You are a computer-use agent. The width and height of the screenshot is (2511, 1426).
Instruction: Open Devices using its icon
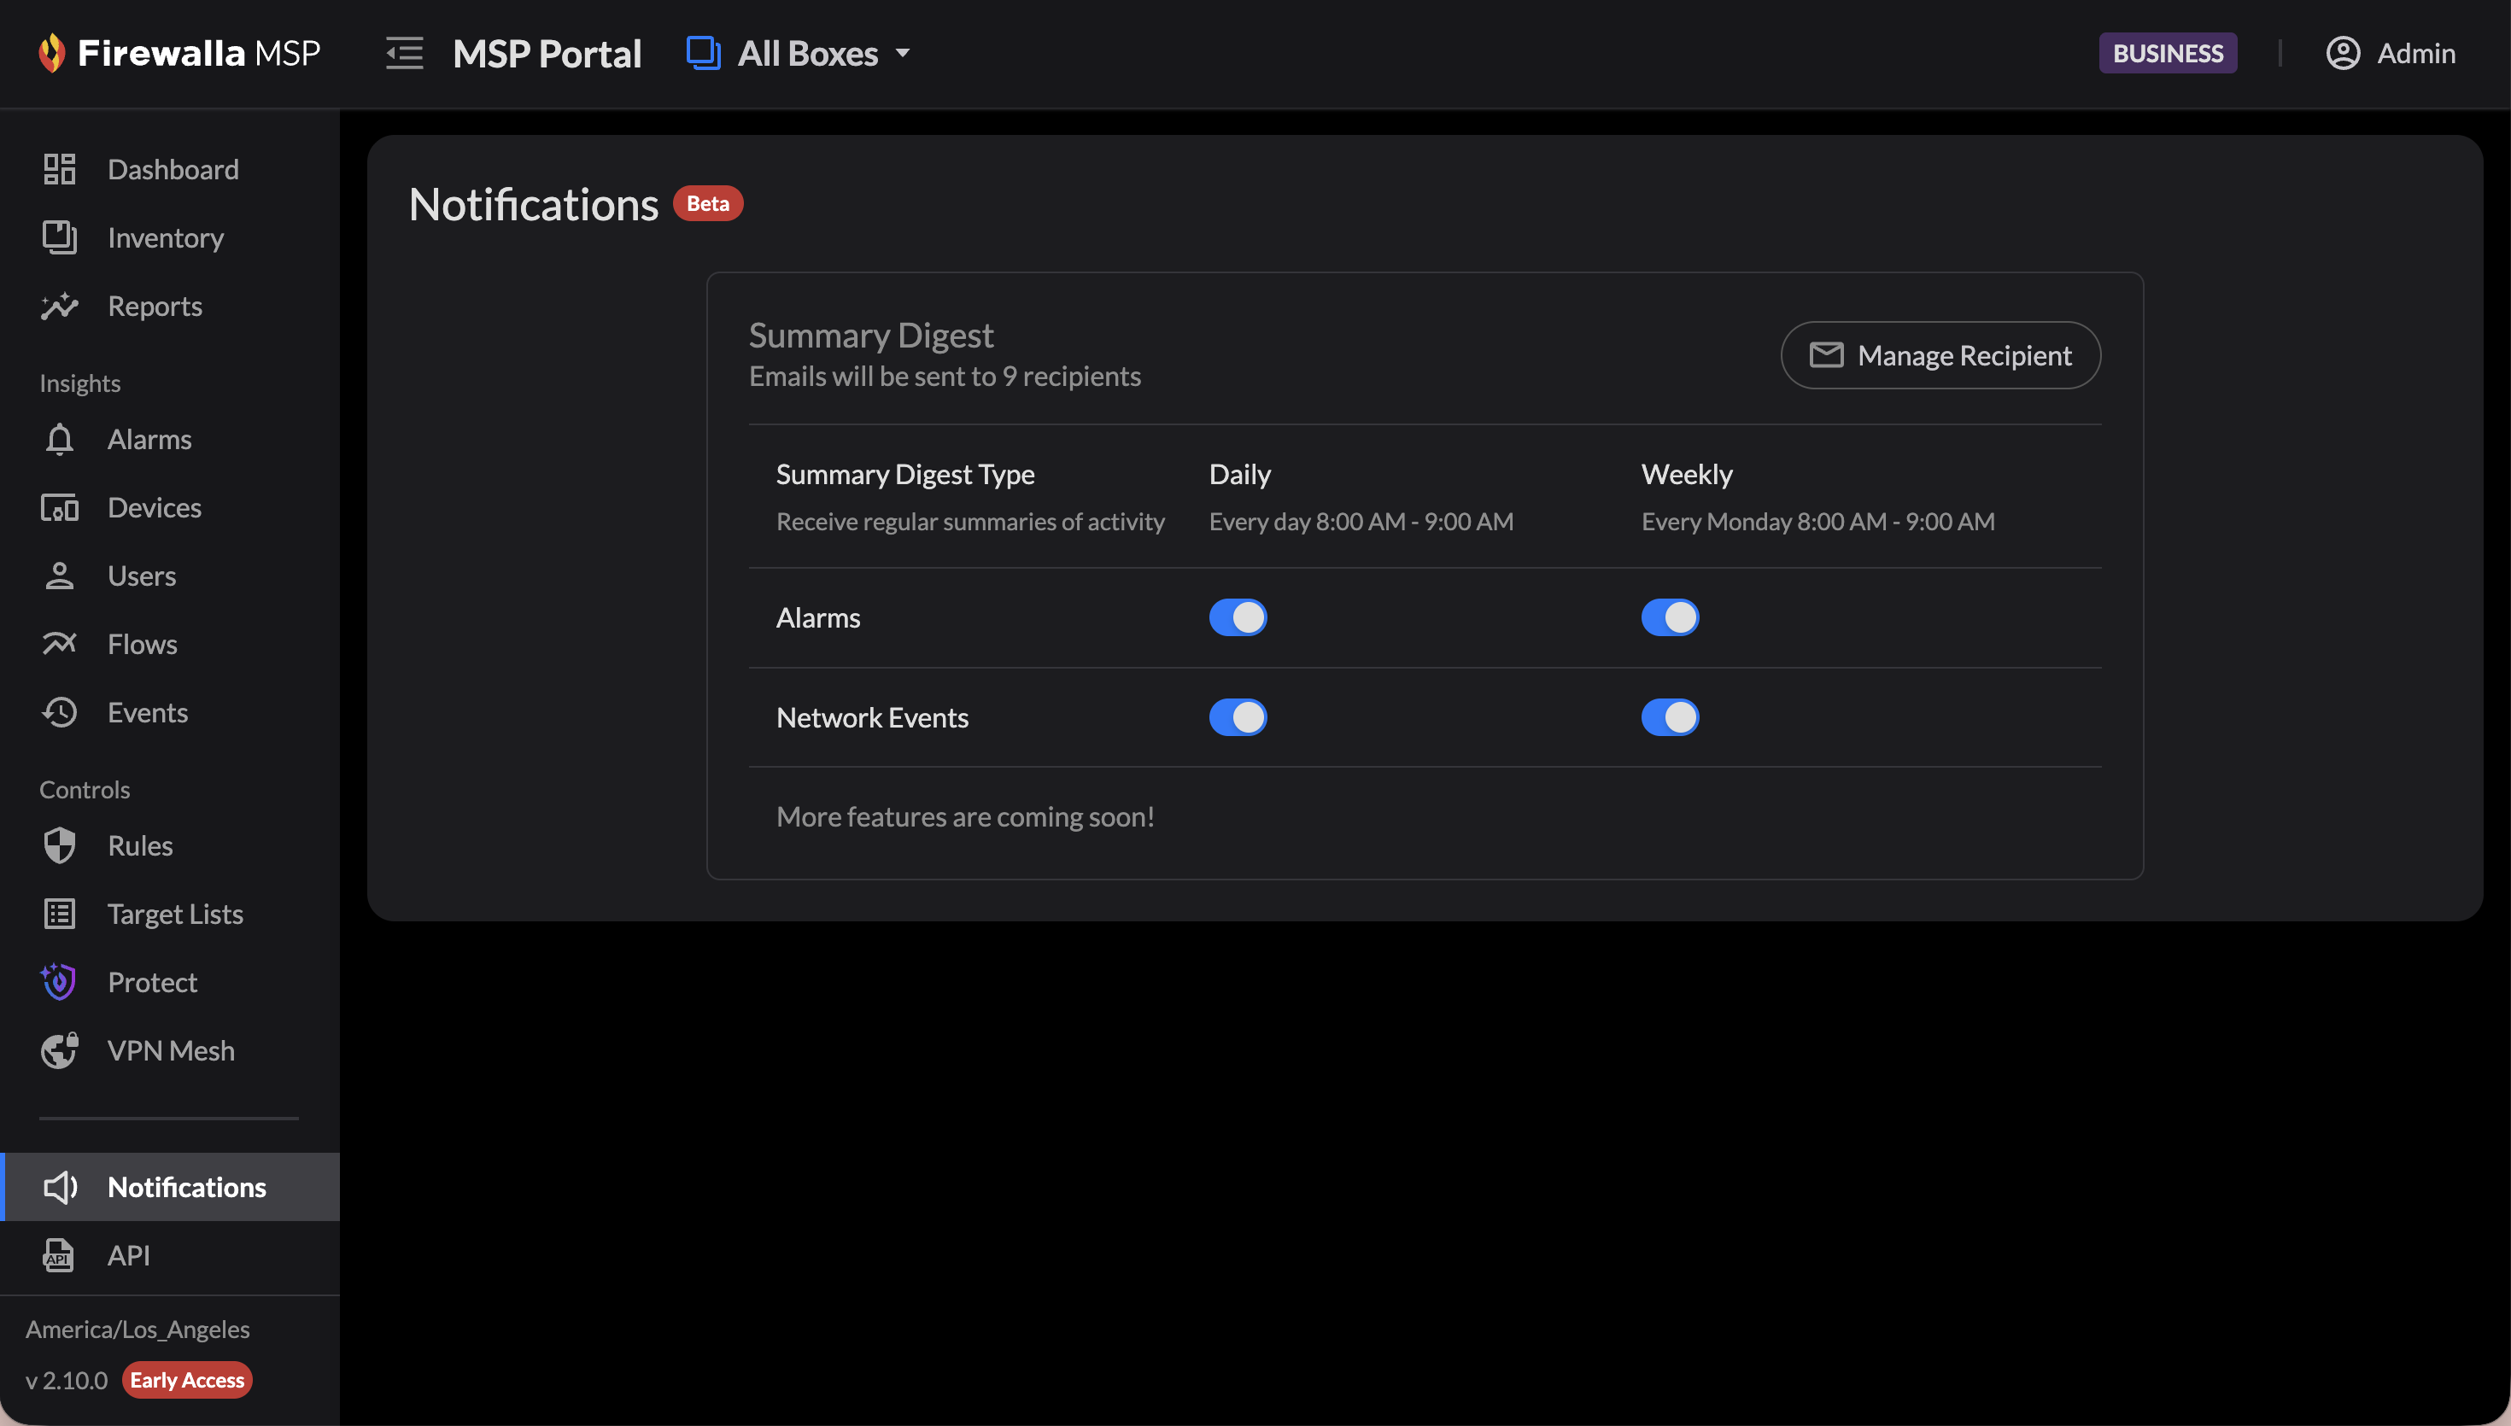[59, 508]
